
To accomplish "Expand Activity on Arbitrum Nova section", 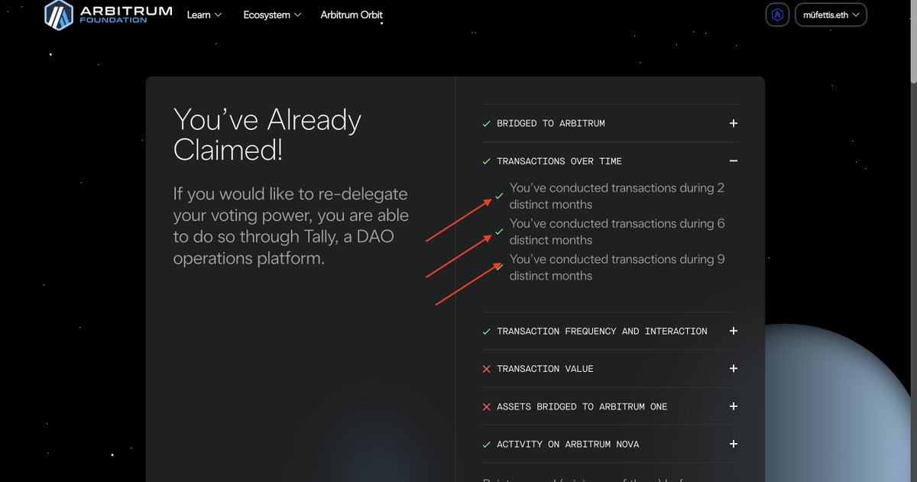I will [x=734, y=444].
